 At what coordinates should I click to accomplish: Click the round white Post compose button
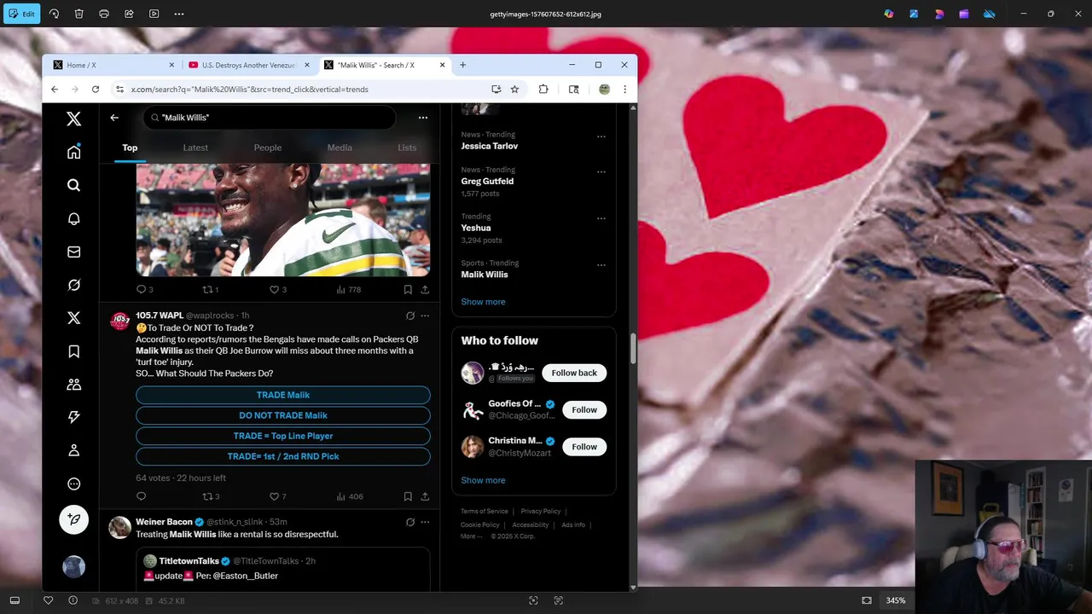(74, 519)
